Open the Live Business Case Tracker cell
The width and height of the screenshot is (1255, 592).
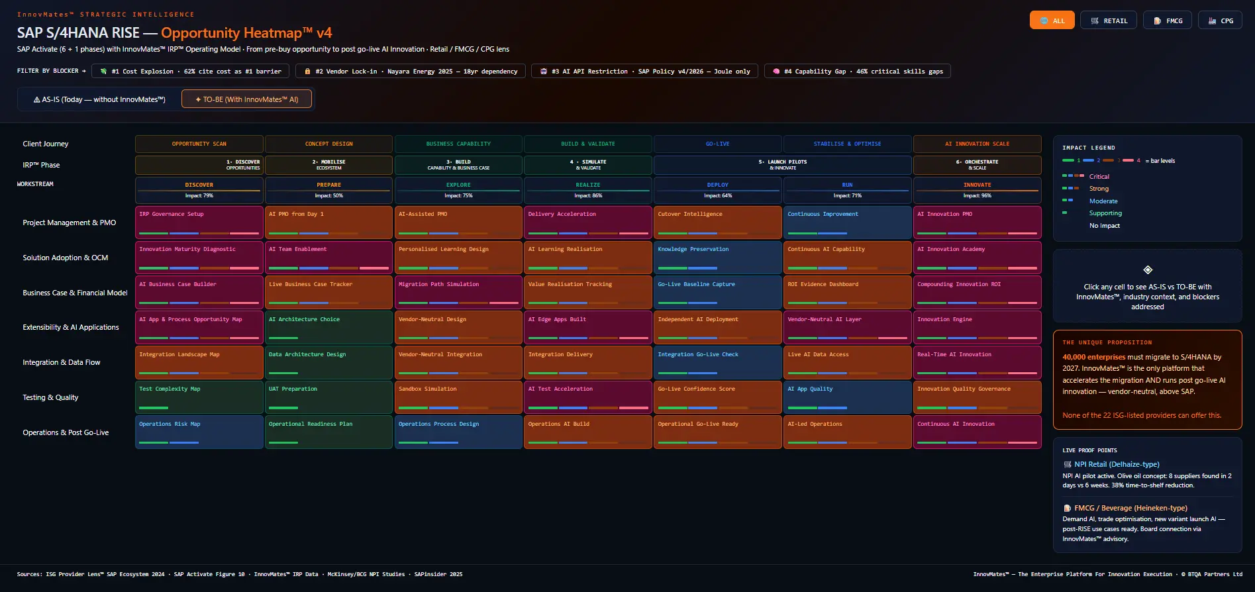(328, 293)
